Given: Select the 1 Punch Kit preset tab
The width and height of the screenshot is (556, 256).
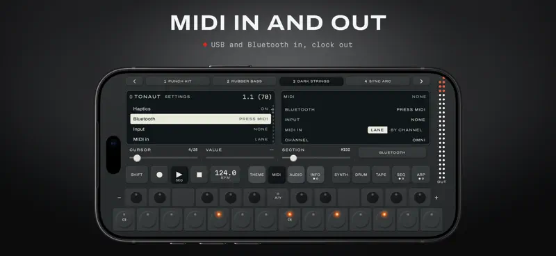Looking at the screenshot, I should tap(178, 81).
